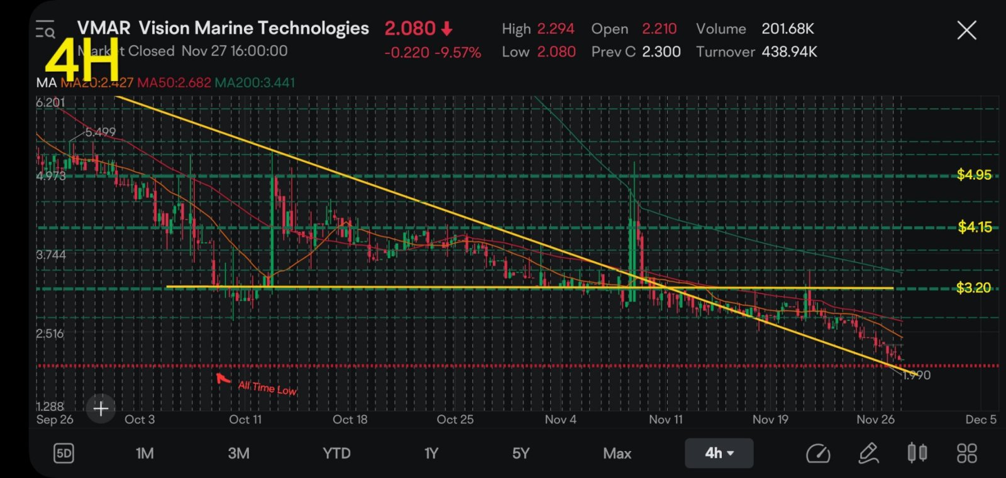Click the Nov 27 16:00:00 market closed timestamp

(x=235, y=51)
